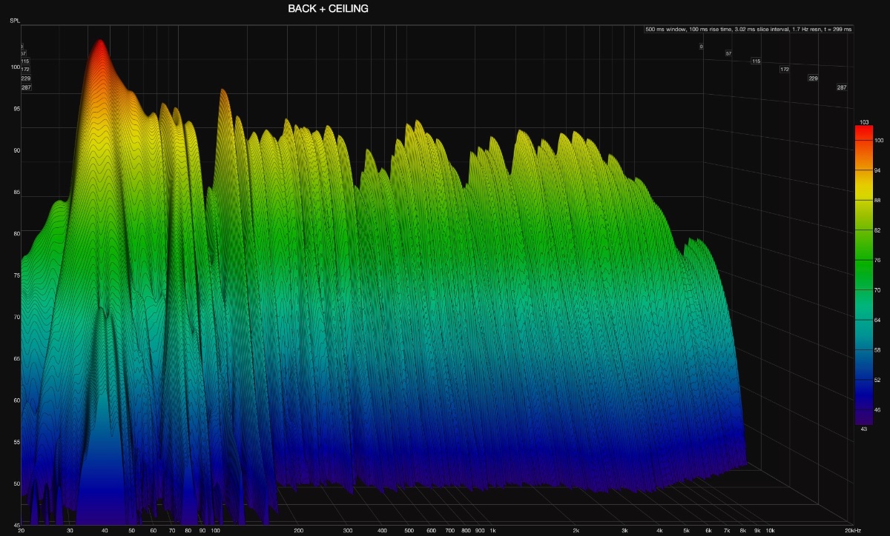890x536 pixels.
Task: Click the 0 time marker on the right time axis
Action: click(x=700, y=47)
